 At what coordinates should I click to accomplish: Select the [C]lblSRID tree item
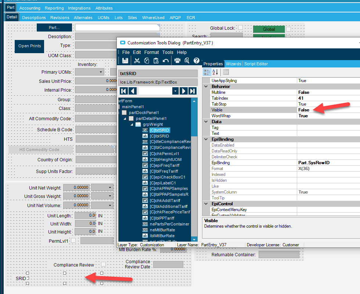pyautogui.click(x=159, y=136)
